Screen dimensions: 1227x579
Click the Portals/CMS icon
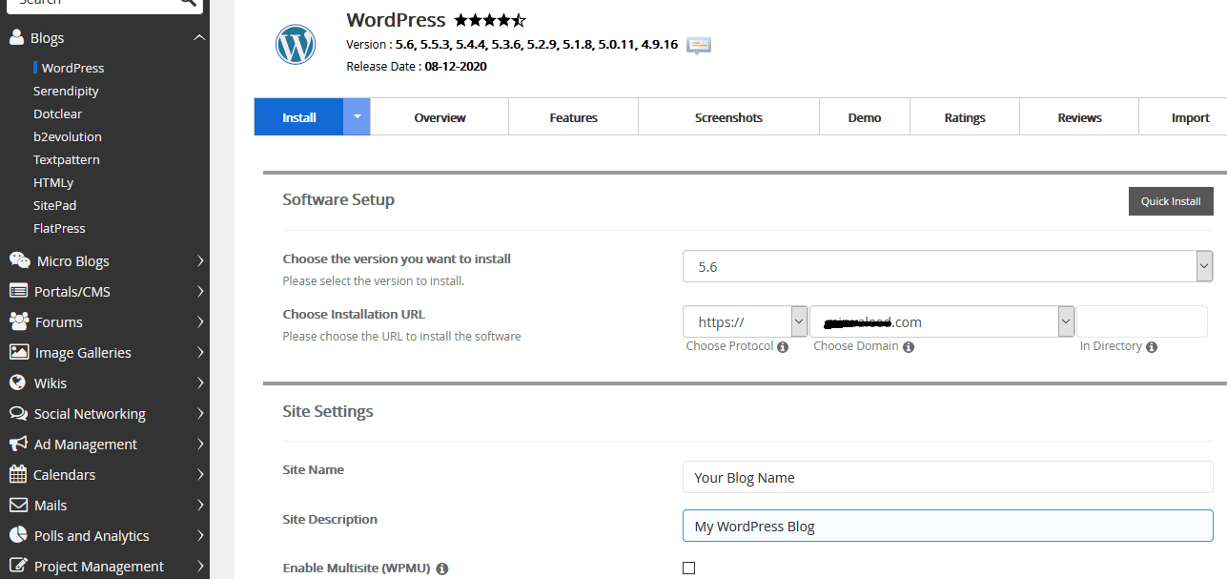(x=18, y=291)
